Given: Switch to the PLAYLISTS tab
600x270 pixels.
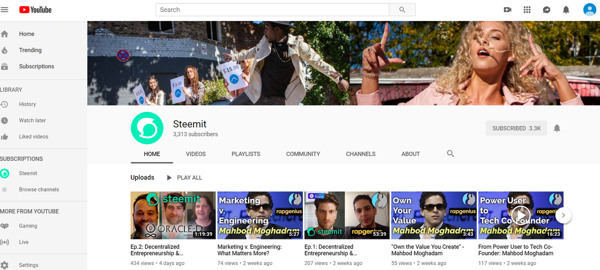Looking at the screenshot, I should [246, 154].
